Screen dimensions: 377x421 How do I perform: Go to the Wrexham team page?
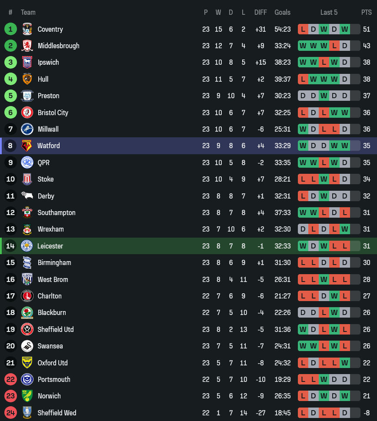pyautogui.click(x=50, y=229)
